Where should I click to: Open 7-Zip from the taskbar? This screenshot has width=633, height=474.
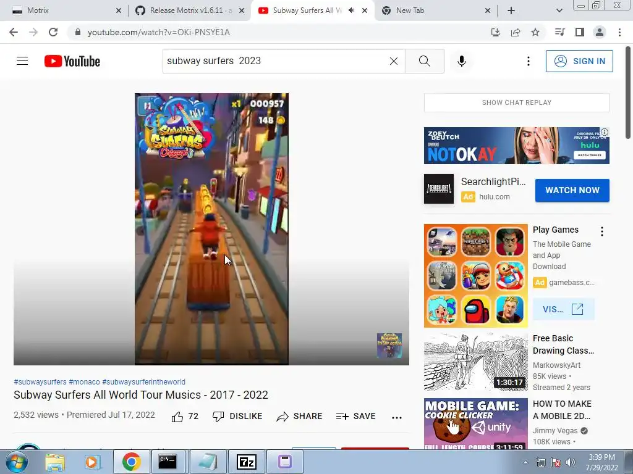(247, 462)
